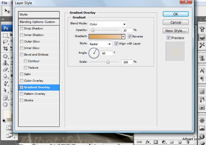
Task: Select the Rectangular Marquee tool
Action: point(5,35)
